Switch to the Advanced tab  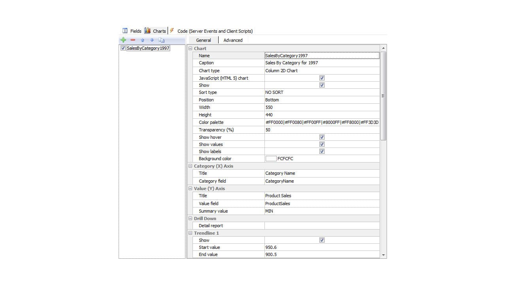point(233,40)
